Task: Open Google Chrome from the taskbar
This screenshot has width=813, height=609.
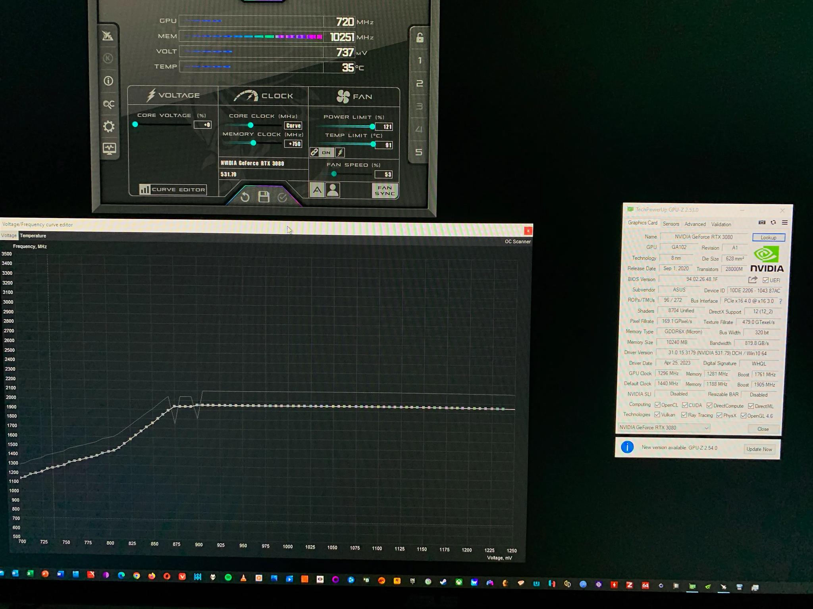Action: [137, 576]
